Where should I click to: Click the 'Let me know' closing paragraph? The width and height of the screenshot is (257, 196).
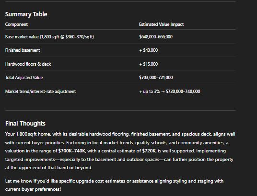pos(114,185)
